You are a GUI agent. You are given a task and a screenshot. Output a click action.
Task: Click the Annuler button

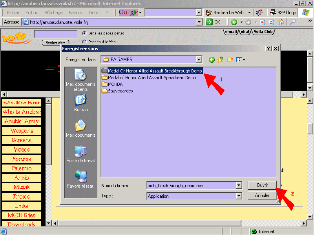click(x=262, y=195)
